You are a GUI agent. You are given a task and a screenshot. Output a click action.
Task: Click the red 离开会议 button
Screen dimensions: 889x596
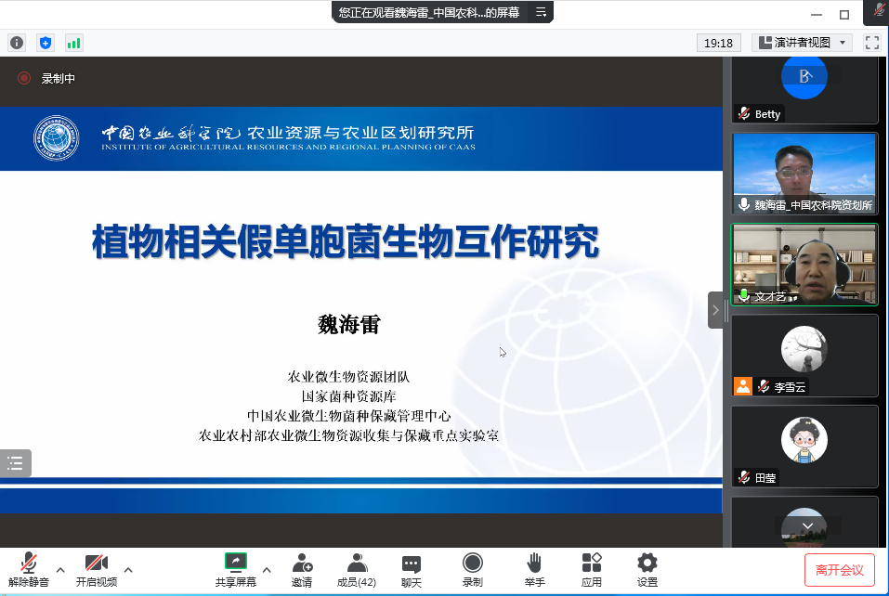click(840, 569)
